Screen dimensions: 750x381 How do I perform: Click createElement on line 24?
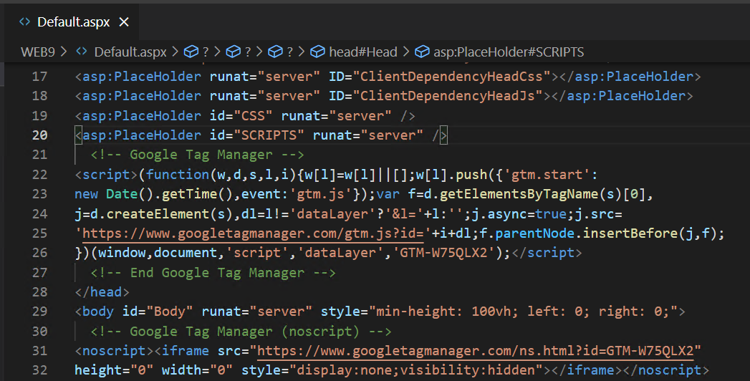[158, 213]
